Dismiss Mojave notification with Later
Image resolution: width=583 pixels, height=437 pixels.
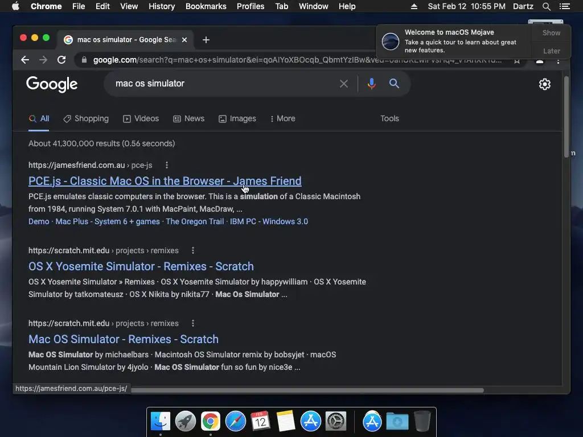point(551,51)
